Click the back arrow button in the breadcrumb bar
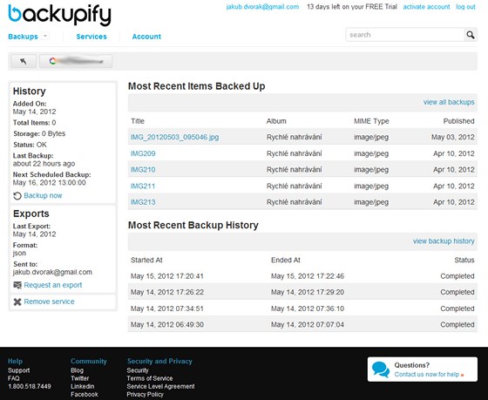Viewport: 488px width, 400px height. point(24,61)
